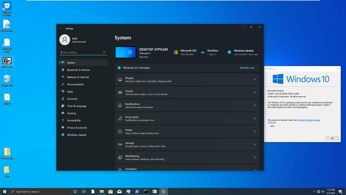Select the Recycle Bin desktop icon

[7, 81]
